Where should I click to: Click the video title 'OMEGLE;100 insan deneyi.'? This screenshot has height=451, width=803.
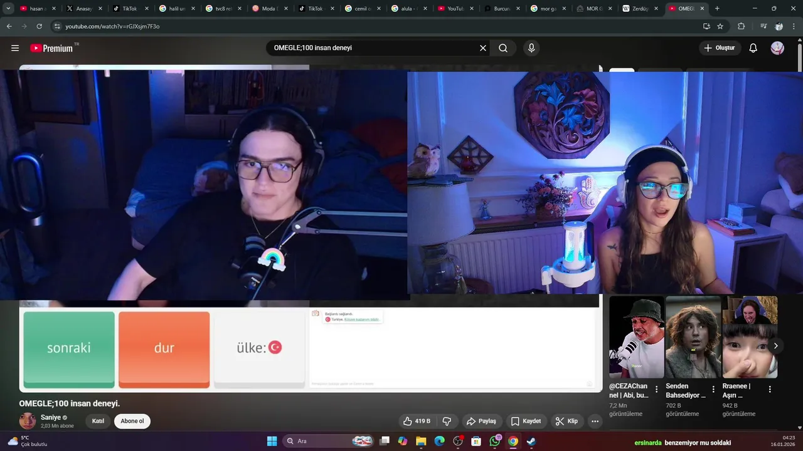coord(70,403)
